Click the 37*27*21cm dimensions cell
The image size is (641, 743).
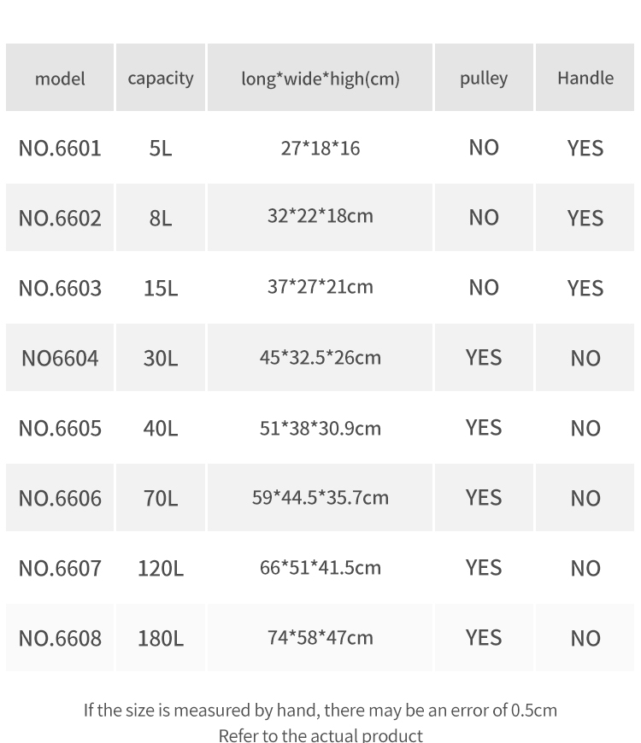coord(320,287)
